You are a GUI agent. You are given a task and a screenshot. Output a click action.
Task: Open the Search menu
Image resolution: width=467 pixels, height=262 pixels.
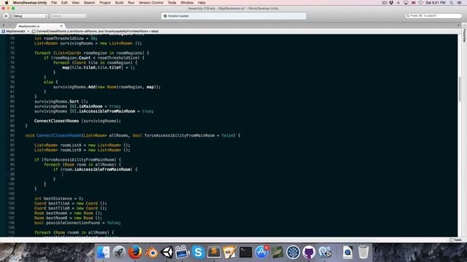click(x=89, y=2)
